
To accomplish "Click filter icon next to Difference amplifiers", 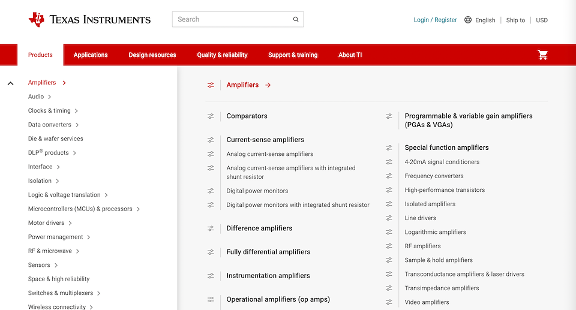I will (x=211, y=228).
